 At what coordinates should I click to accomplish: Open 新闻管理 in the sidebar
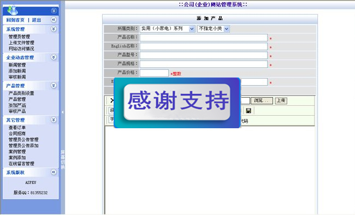(x=17, y=65)
